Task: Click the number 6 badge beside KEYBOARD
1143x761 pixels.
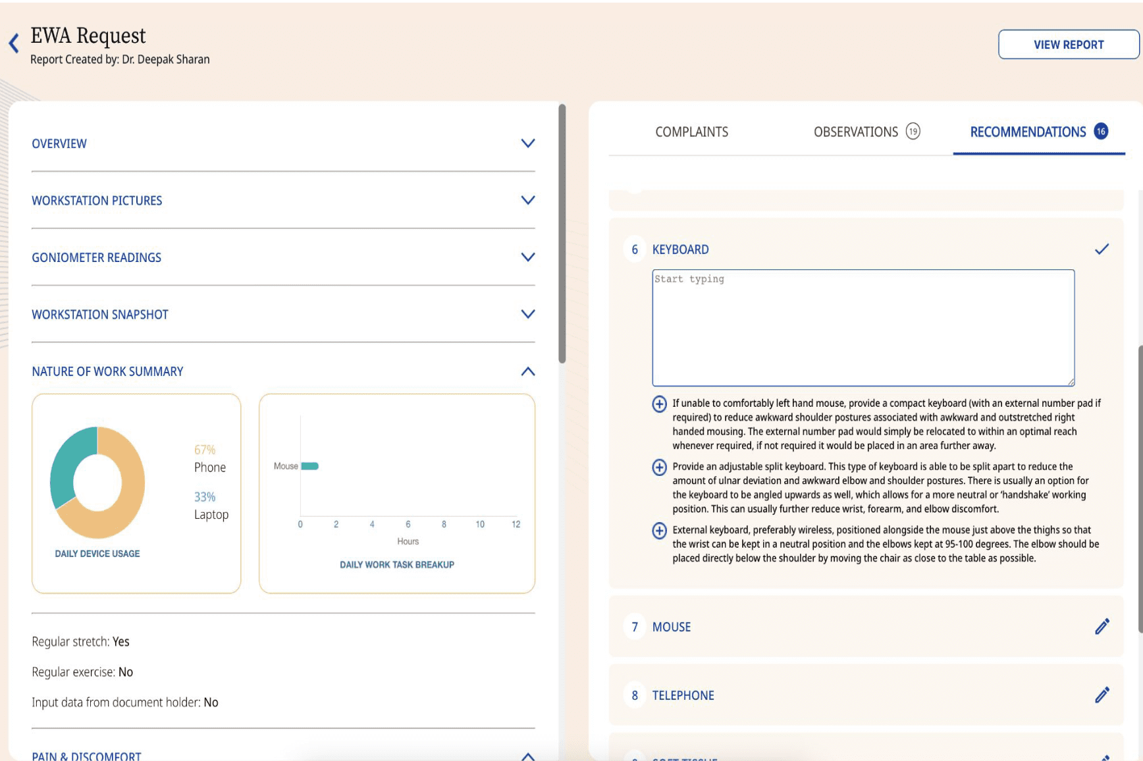Action: 635,249
